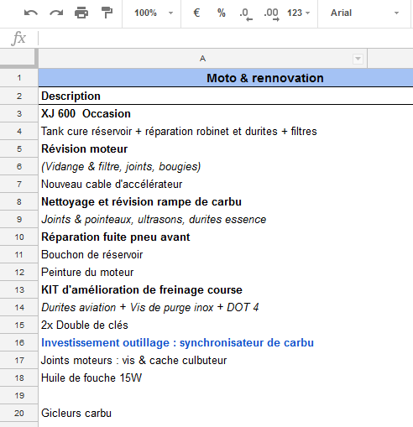Apply percent format
The width and height of the screenshot is (413, 427).
pos(222,13)
